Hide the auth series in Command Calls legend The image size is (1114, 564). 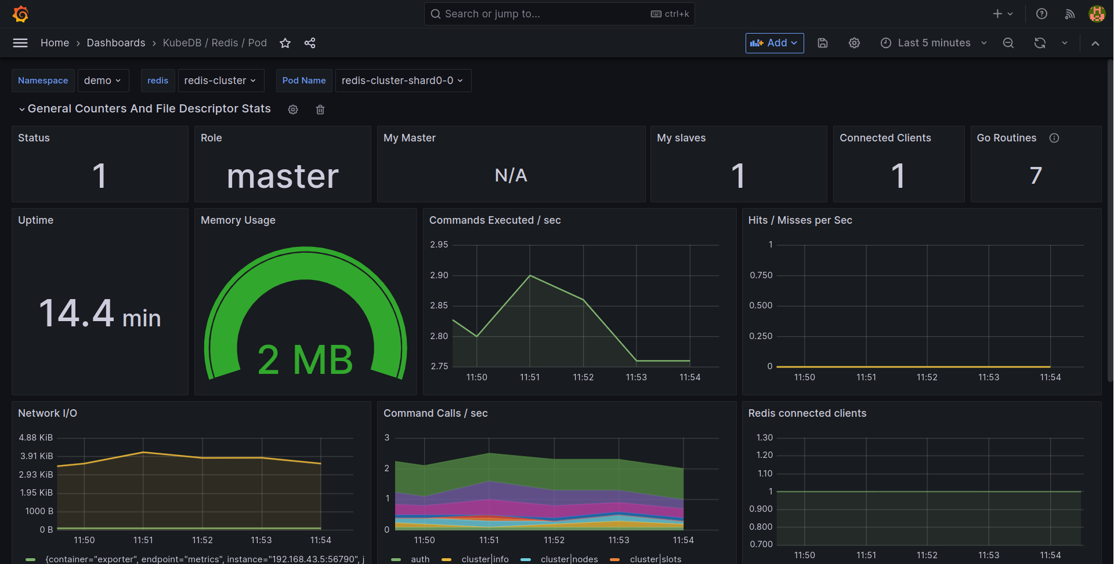[420, 559]
